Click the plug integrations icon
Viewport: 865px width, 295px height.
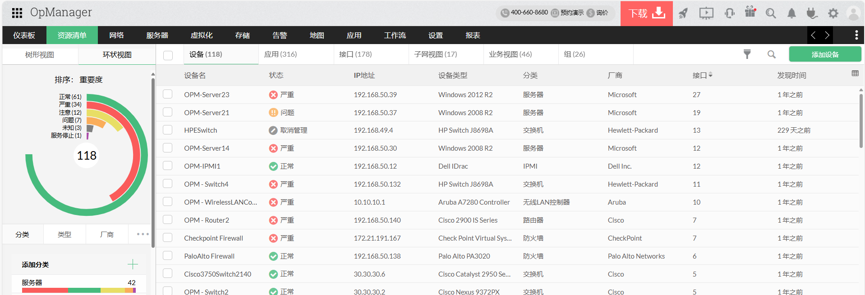point(812,13)
